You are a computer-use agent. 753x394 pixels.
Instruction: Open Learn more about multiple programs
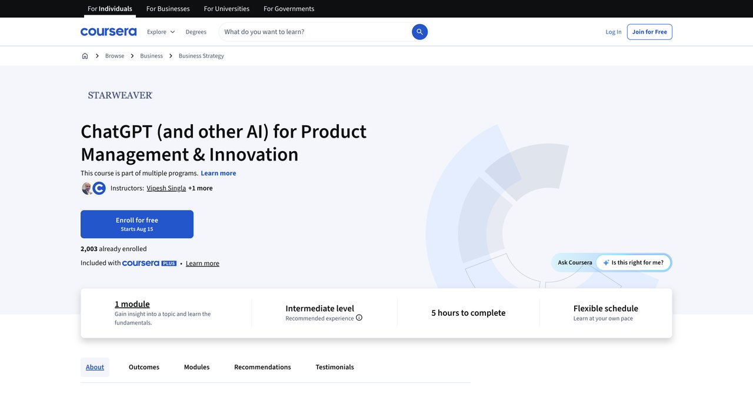coord(218,173)
